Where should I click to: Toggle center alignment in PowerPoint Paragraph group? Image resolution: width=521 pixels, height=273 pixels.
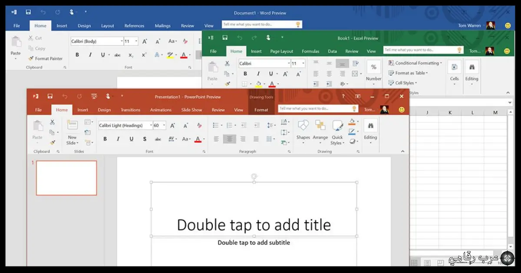(229, 139)
